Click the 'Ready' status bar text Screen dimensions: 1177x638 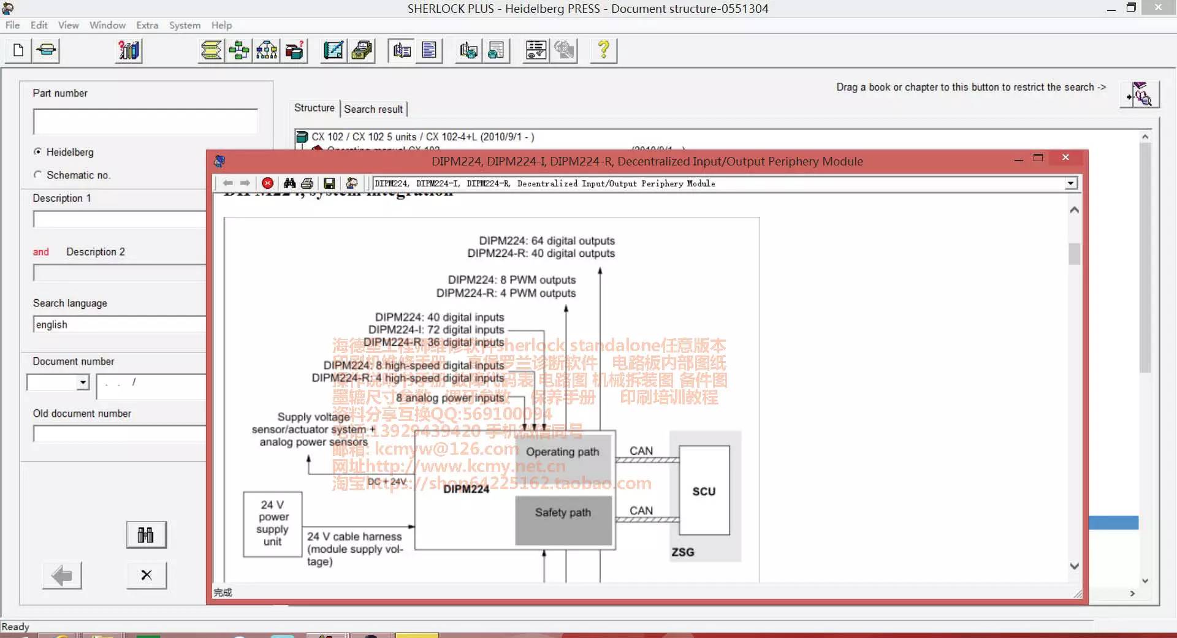tap(15, 626)
